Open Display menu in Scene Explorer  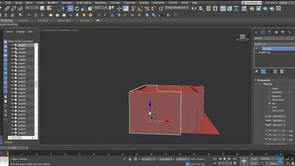[x=20, y=32]
